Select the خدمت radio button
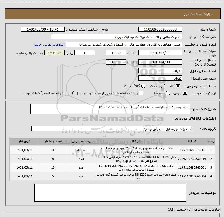Screen dimensions: 224x217 pyautogui.click(x=163, y=86)
